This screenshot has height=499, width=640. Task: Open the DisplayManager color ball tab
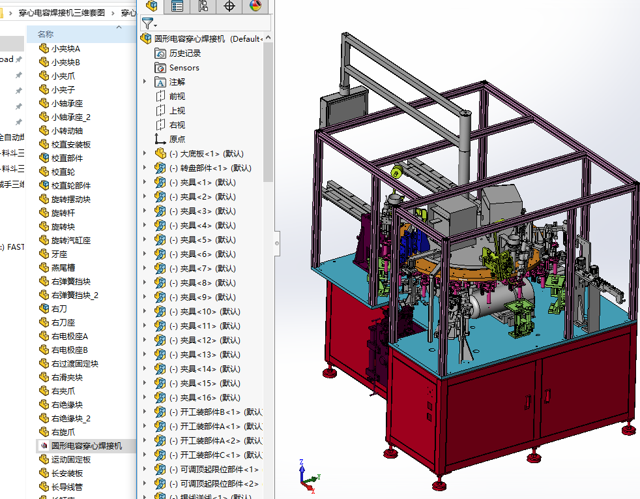click(255, 6)
